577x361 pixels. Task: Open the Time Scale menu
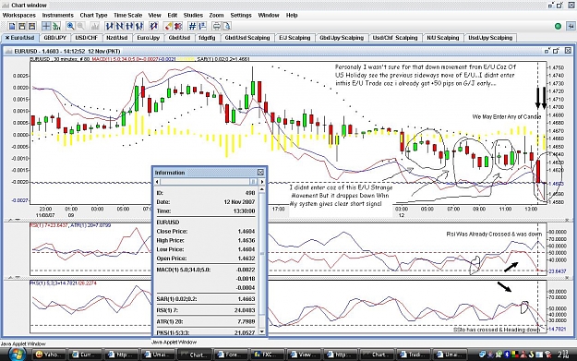[x=127, y=15]
